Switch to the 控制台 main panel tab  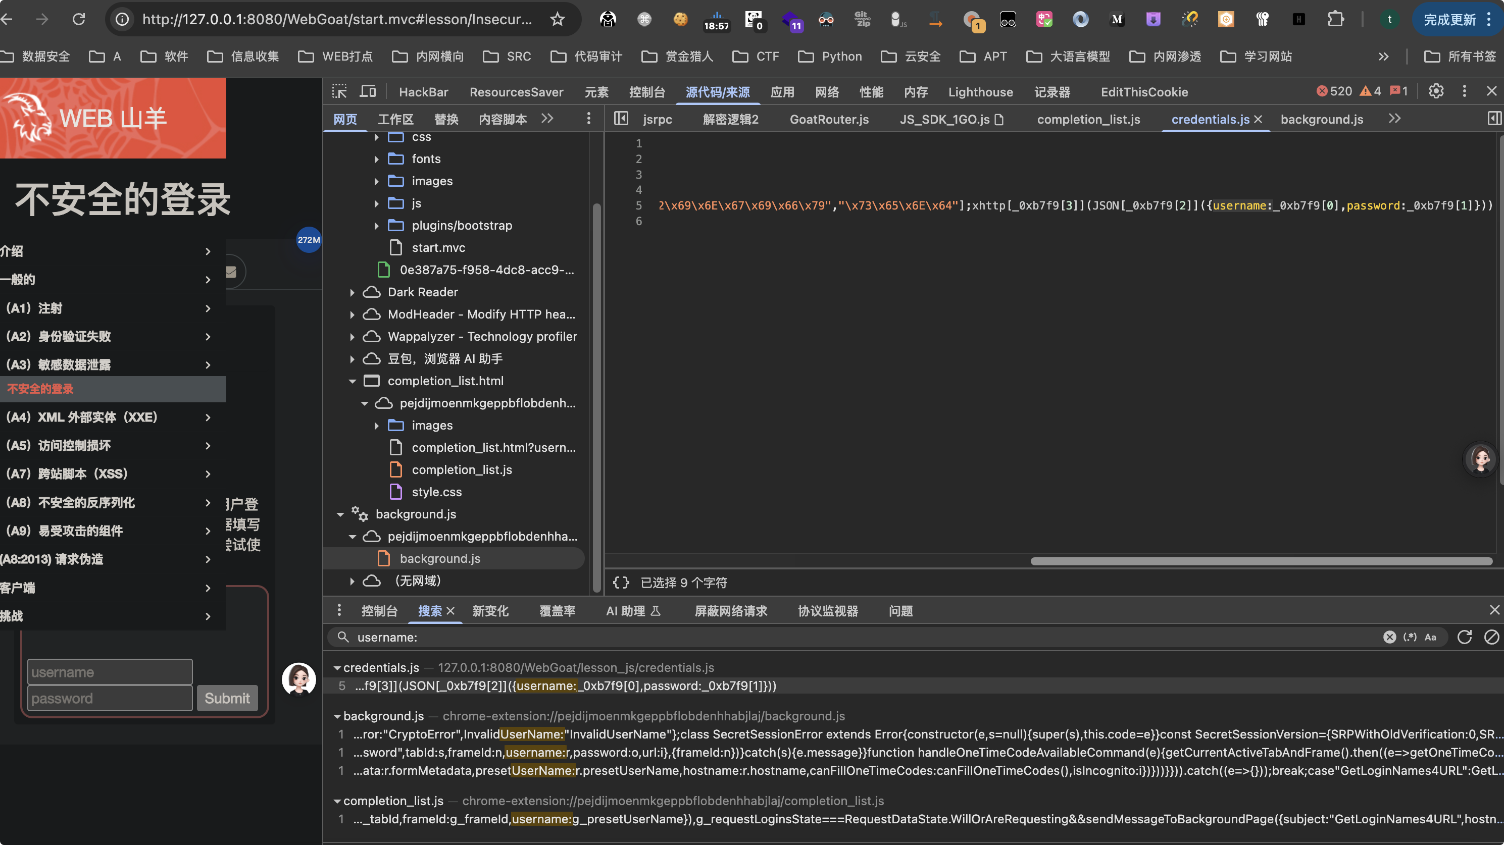click(x=647, y=92)
